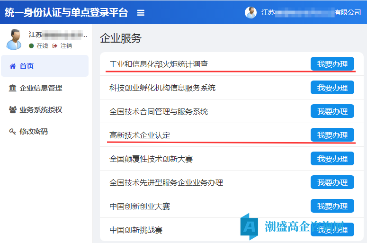Click the hamburger menu icon in header

[141, 13]
